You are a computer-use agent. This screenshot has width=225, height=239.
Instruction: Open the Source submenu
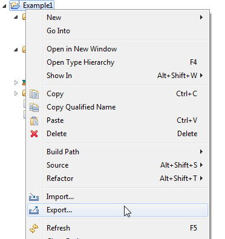click(x=118, y=165)
